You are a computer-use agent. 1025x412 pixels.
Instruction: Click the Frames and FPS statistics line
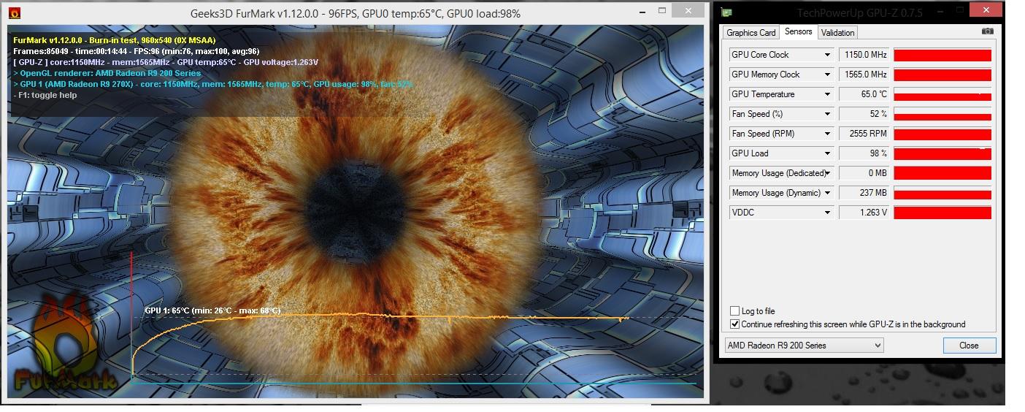(137, 51)
